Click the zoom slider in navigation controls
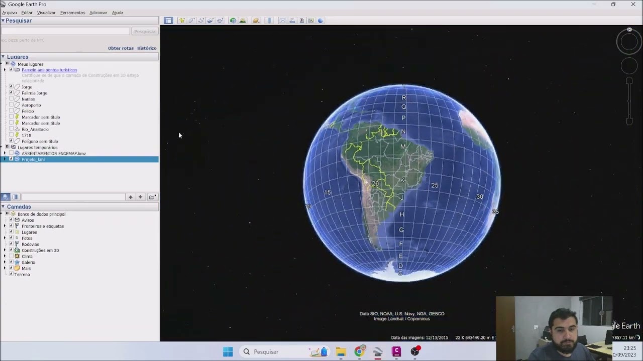The height and width of the screenshot is (361, 643). click(x=629, y=101)
